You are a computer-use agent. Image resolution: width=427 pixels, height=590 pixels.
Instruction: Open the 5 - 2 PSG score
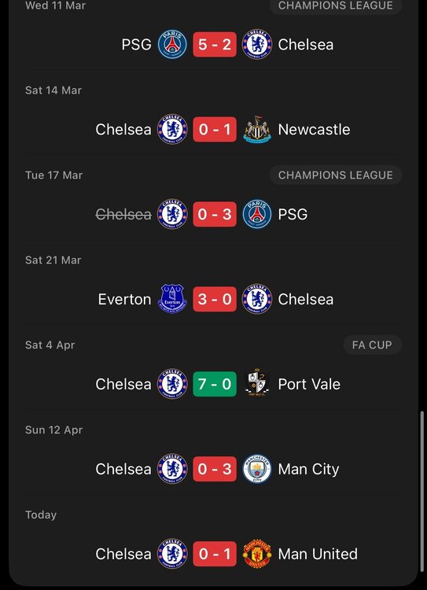coord(215,44)
